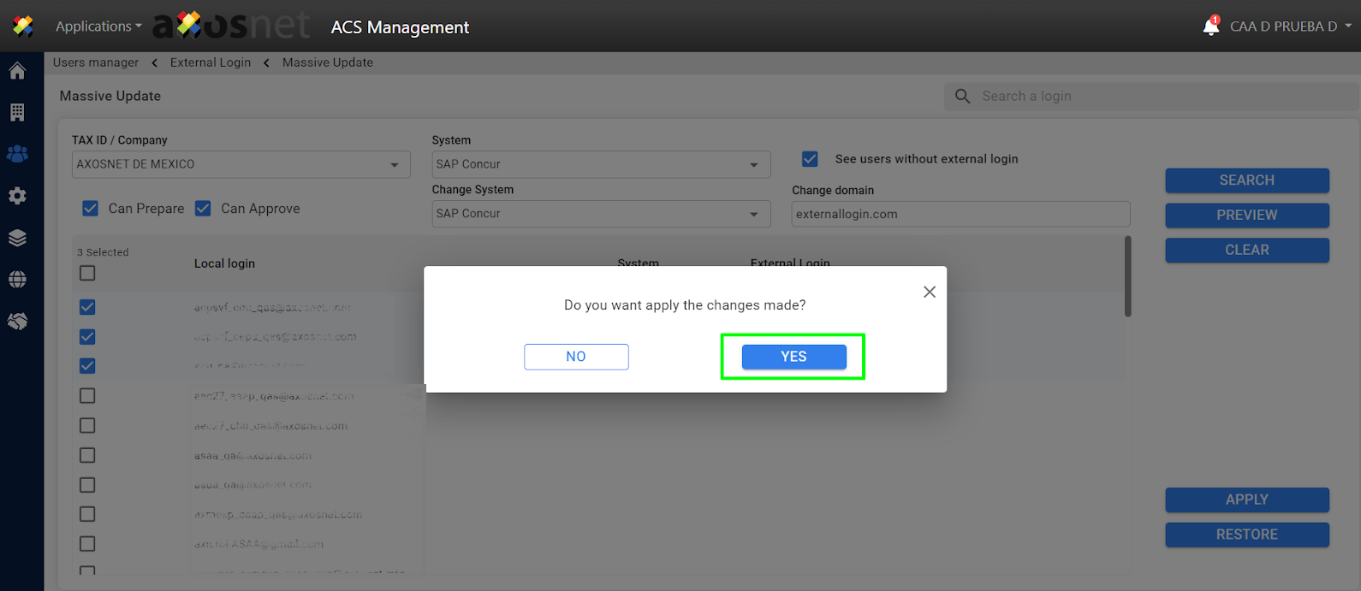Toggle the Can Approve checkbox
Image resolution: width=1361 pixels, height=591 pixels.
[x=203, y=209]
